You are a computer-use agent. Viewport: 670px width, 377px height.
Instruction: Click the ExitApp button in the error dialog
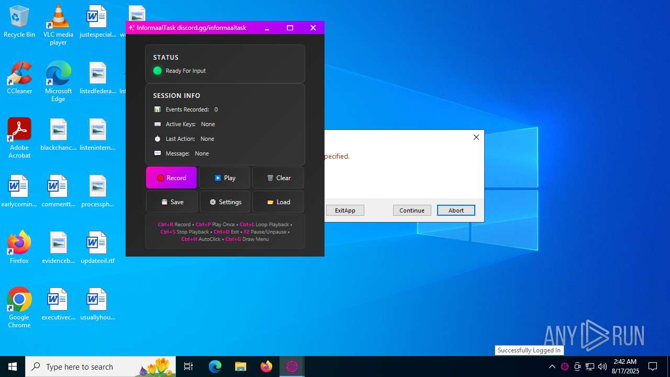pos(345,210)
